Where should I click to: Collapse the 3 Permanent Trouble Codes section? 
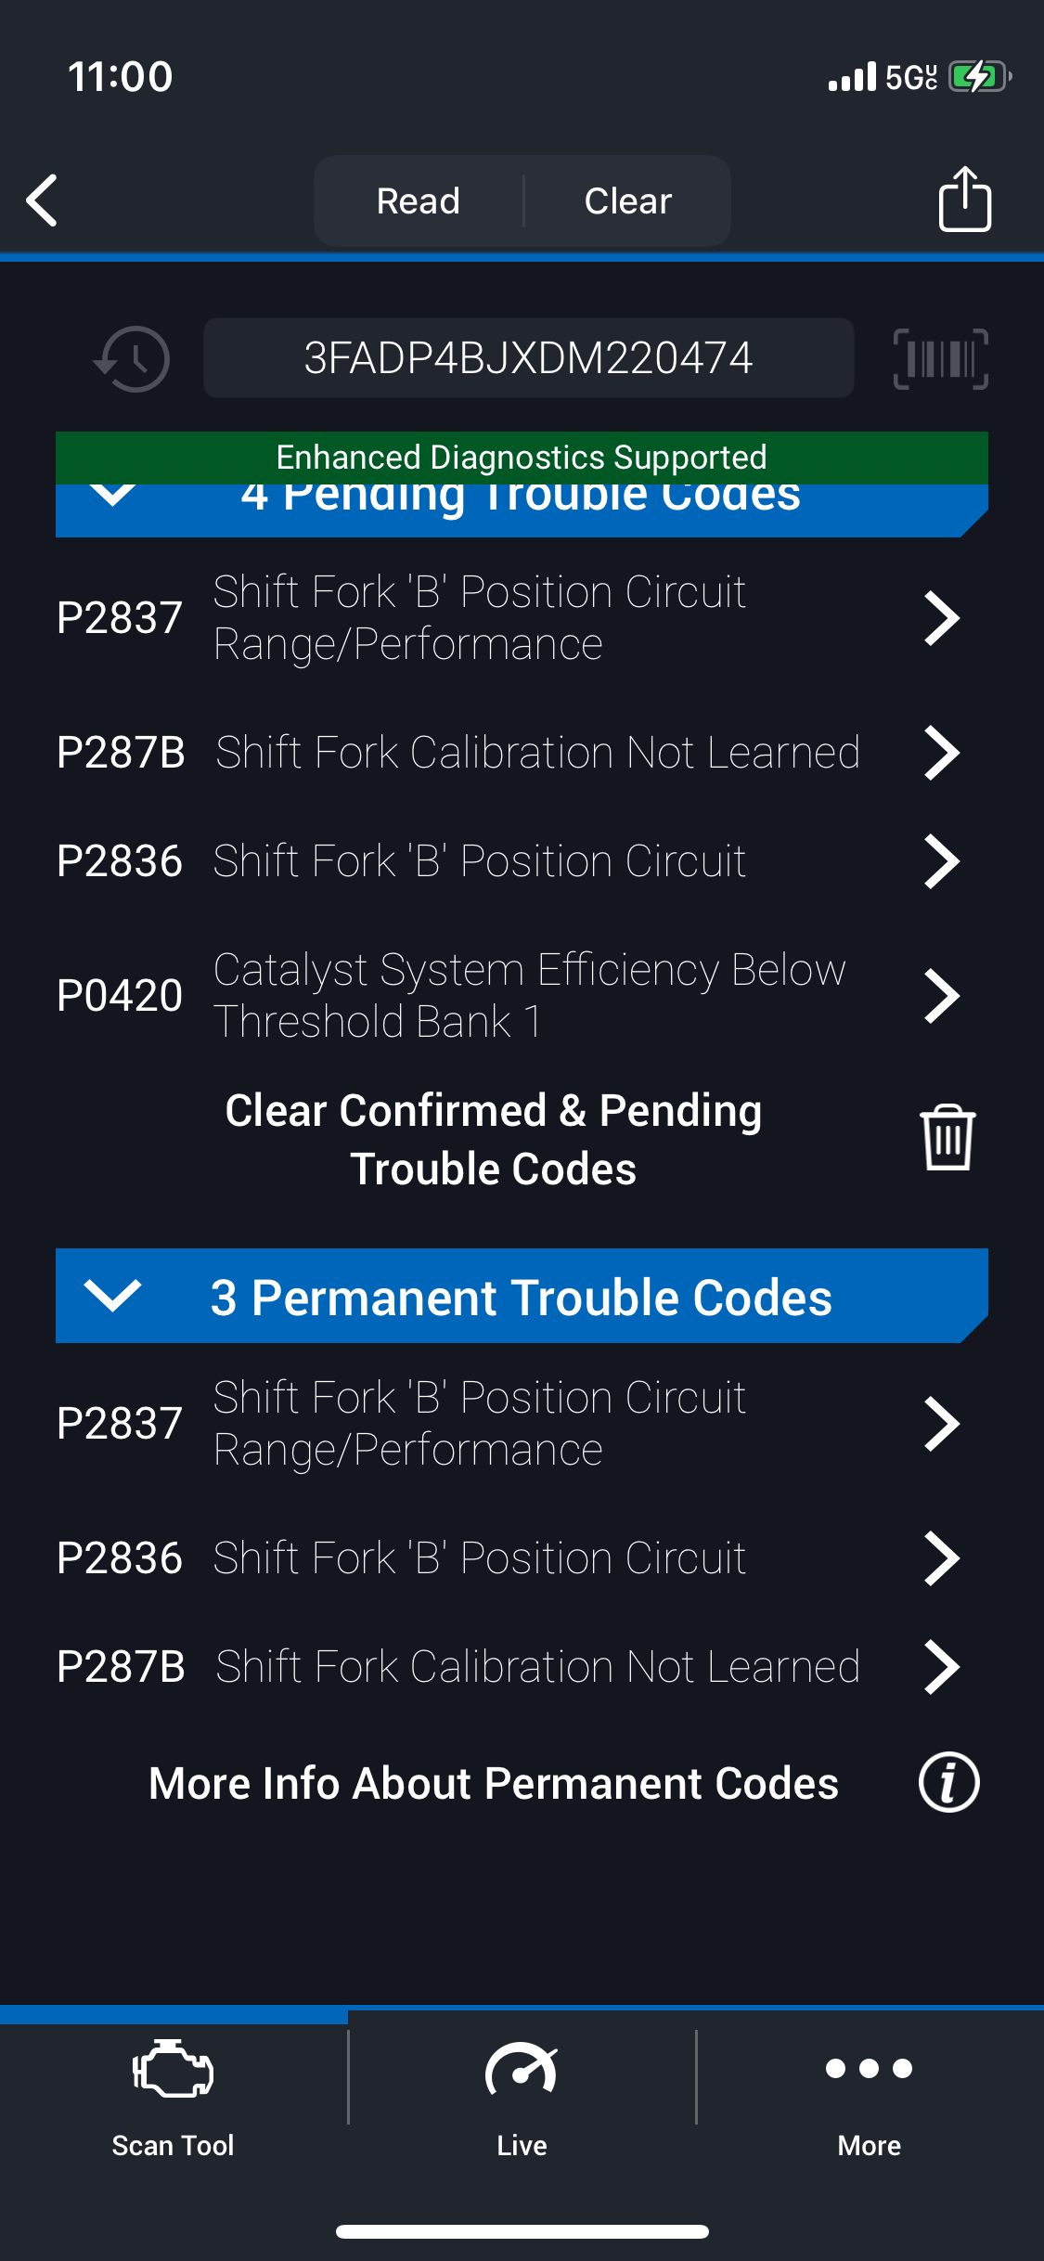113,1296
